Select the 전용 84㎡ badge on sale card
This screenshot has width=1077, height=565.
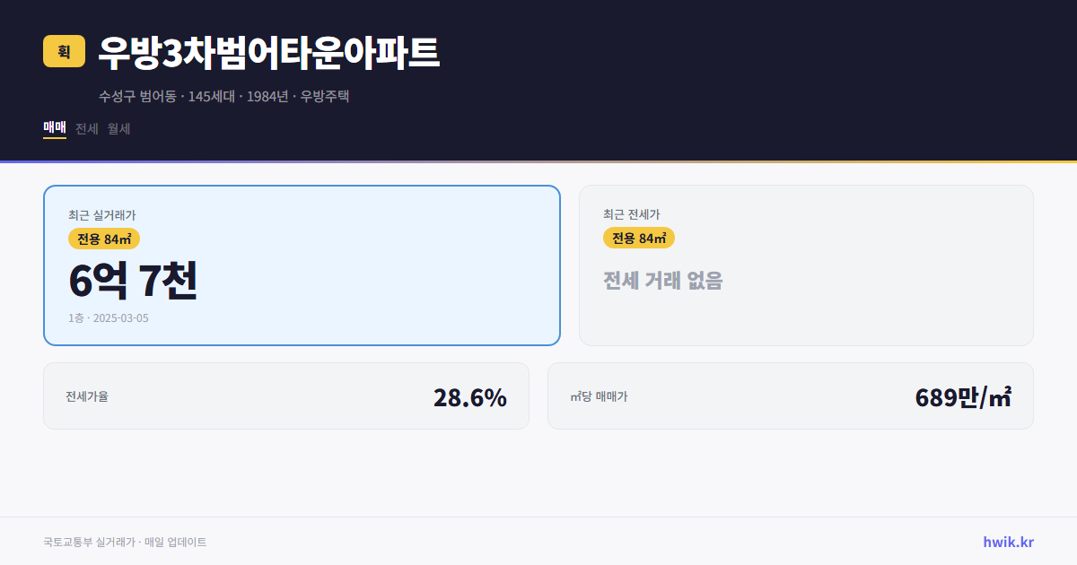click(102, 239)
